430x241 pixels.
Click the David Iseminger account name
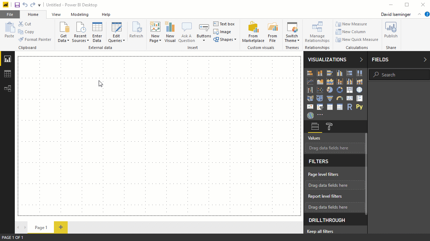[396, 14]
